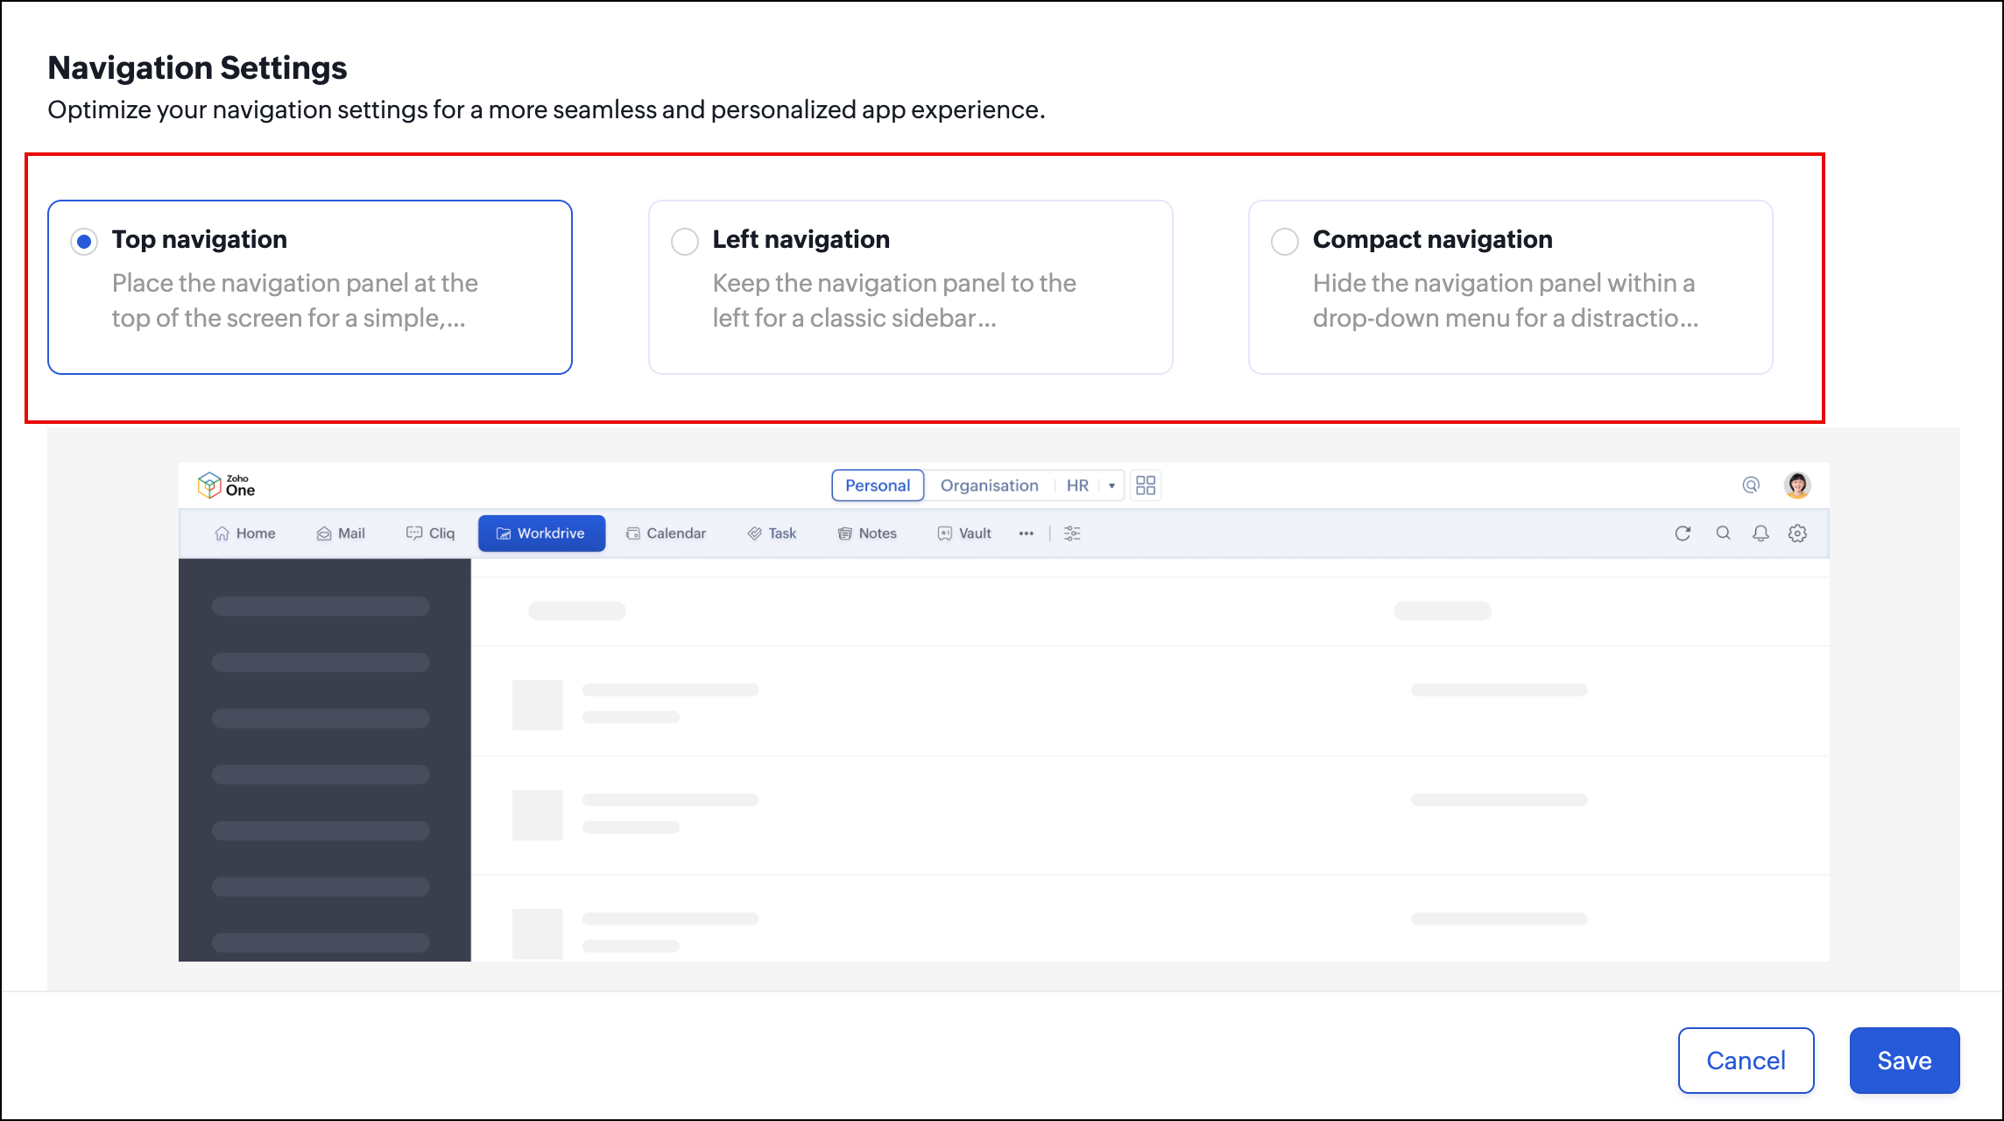
Task: Click the Zoho One logo
Action: [227, 485]
